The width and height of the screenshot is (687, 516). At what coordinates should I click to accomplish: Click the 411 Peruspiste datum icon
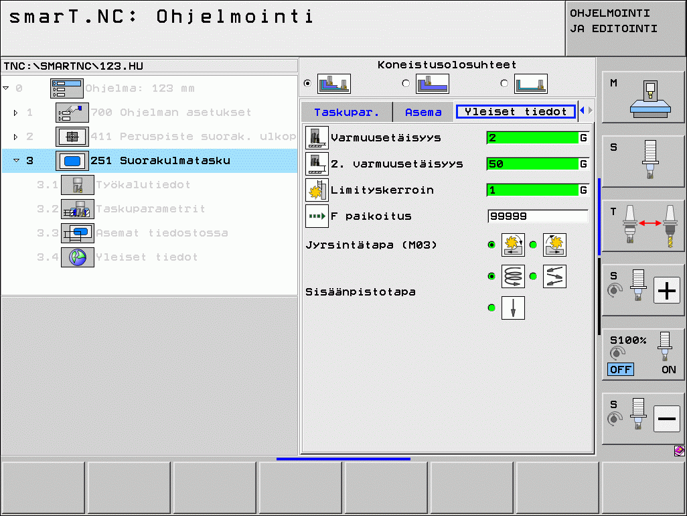coord(72,136)
